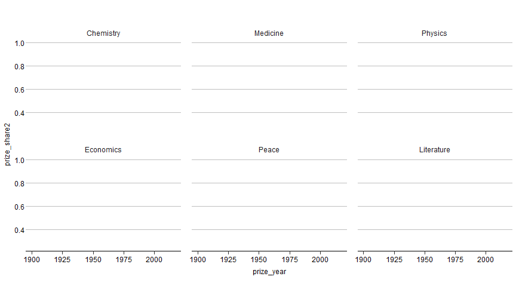Click the 2000 tick under the Peace panel
The image size is (516, 301).
[320, 260]
